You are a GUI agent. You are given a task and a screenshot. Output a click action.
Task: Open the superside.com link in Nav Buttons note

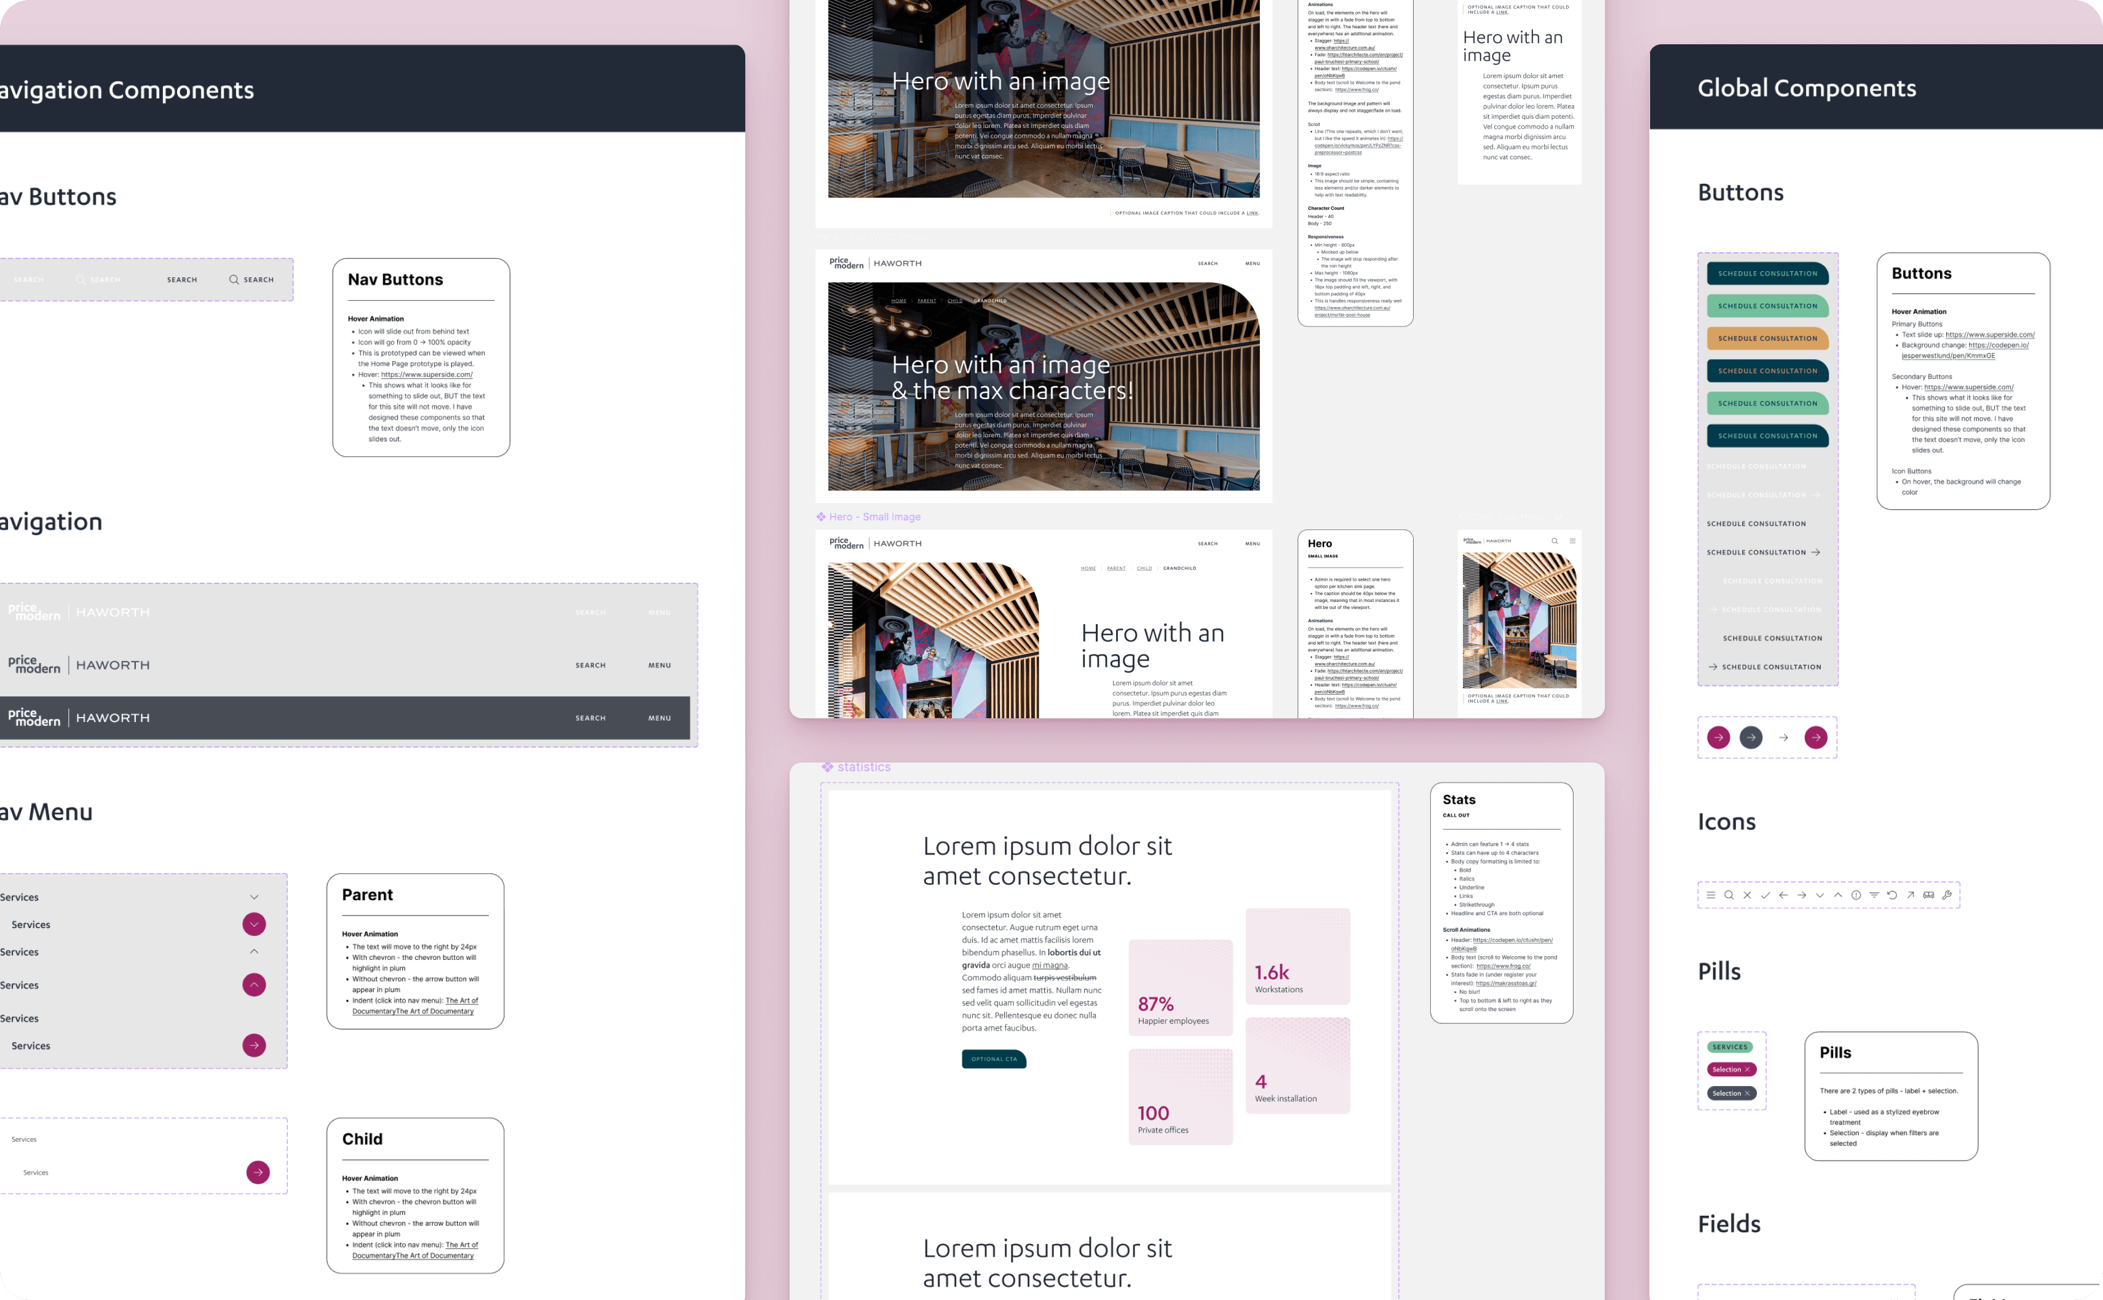pos(427,375)
